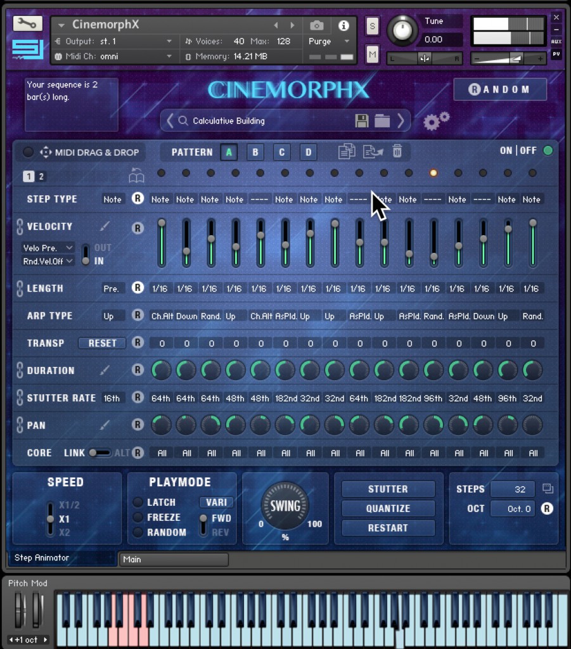Toggle MIDI drag & drop radio dot
Image resolution: width=571 pixels, height=649 pixels.
(28, 152)
